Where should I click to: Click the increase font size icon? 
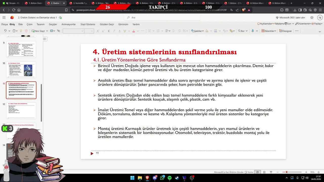(97, 31)
